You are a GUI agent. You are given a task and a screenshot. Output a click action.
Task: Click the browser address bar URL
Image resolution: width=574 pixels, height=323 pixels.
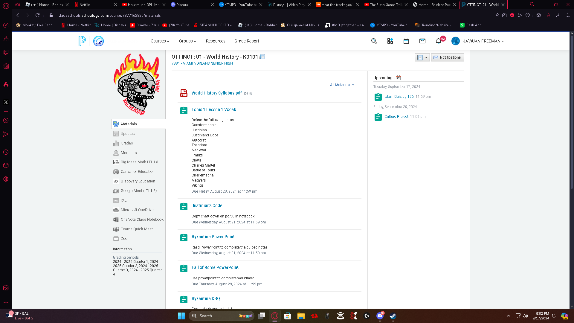[x=109, y=15]
